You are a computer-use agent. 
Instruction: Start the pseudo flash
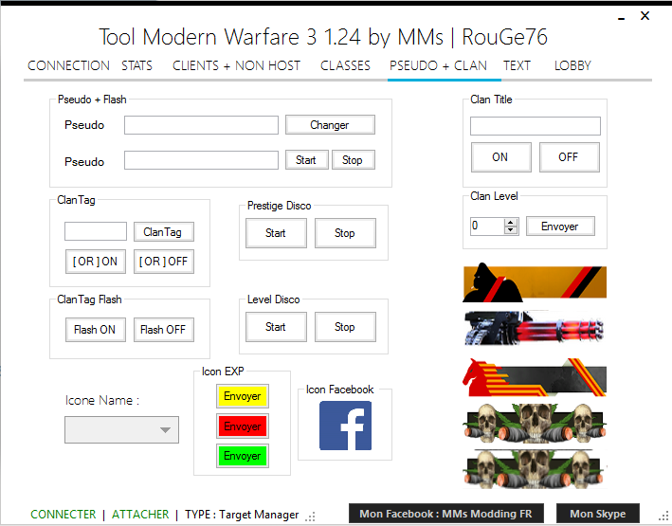click(306, 160)
